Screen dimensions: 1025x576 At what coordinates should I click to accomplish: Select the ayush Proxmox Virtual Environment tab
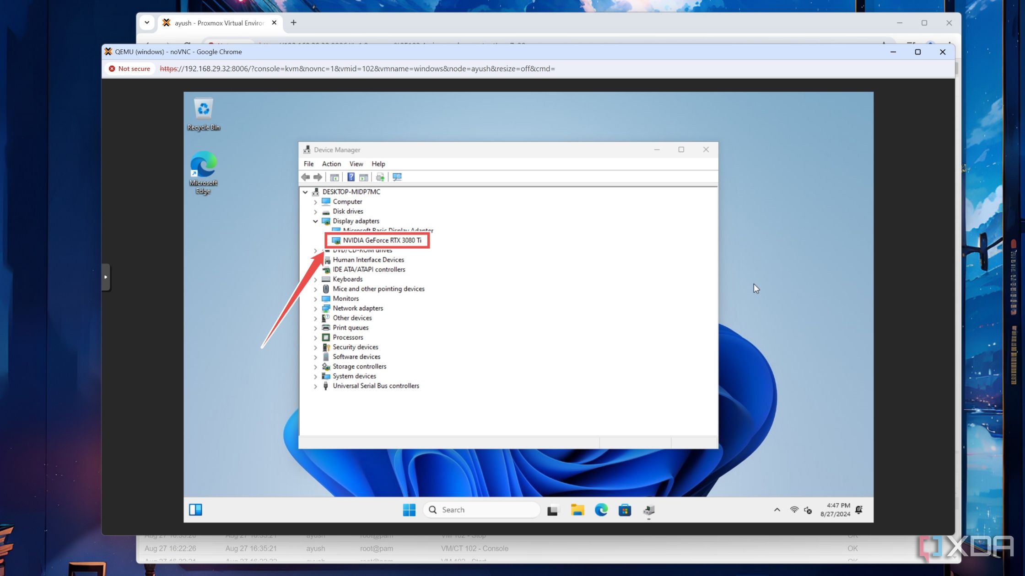tap(220, 23)
